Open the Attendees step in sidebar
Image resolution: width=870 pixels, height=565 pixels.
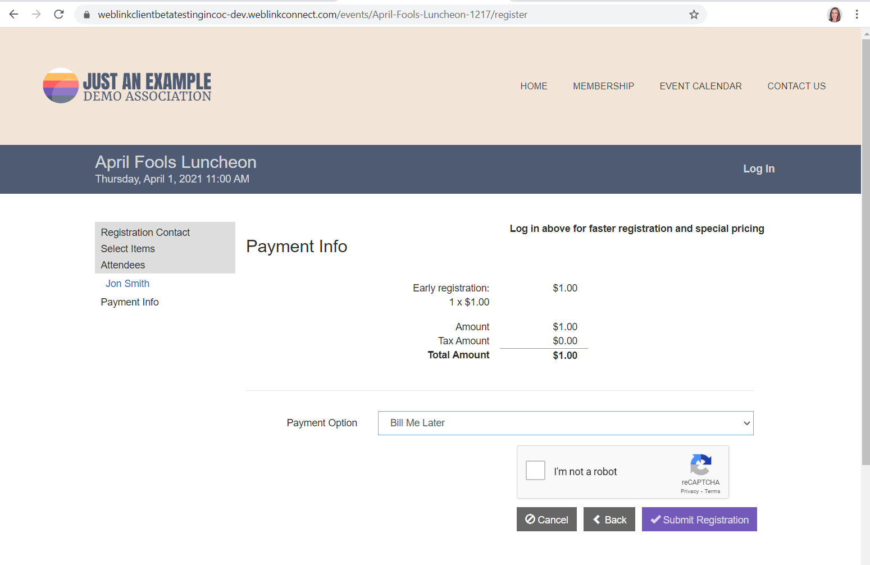coord(123,265)
